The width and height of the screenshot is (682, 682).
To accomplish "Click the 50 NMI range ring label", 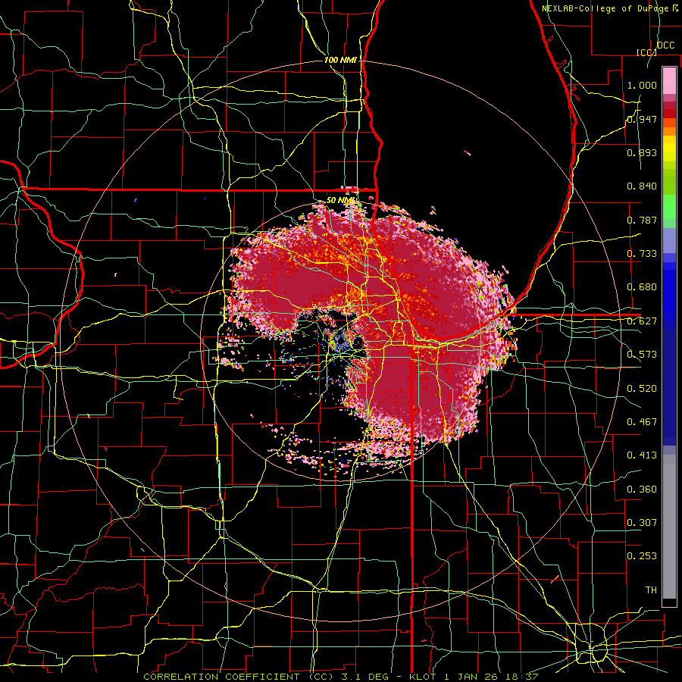I will point(342,200).
